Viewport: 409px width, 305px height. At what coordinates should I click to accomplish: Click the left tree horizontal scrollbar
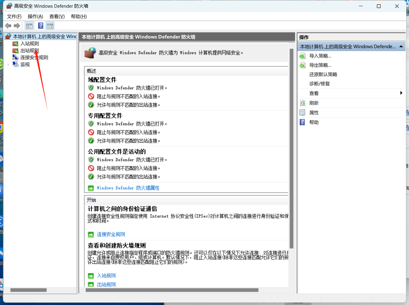pyautogui.click(x=28, y=290)
